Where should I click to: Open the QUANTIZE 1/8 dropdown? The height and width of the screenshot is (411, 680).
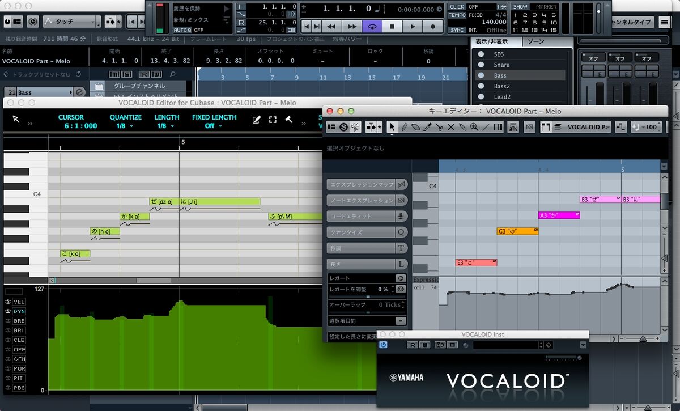tap(125, 126)
